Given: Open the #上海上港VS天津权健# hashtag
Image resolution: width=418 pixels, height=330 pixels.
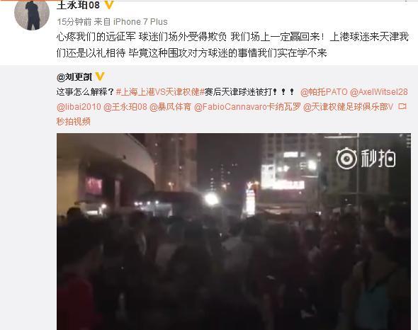Looking at the screenshot, I should (160, 92).
